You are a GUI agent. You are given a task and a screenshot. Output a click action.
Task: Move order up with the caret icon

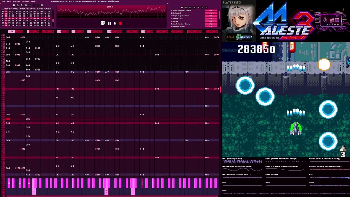click(30, 5)
